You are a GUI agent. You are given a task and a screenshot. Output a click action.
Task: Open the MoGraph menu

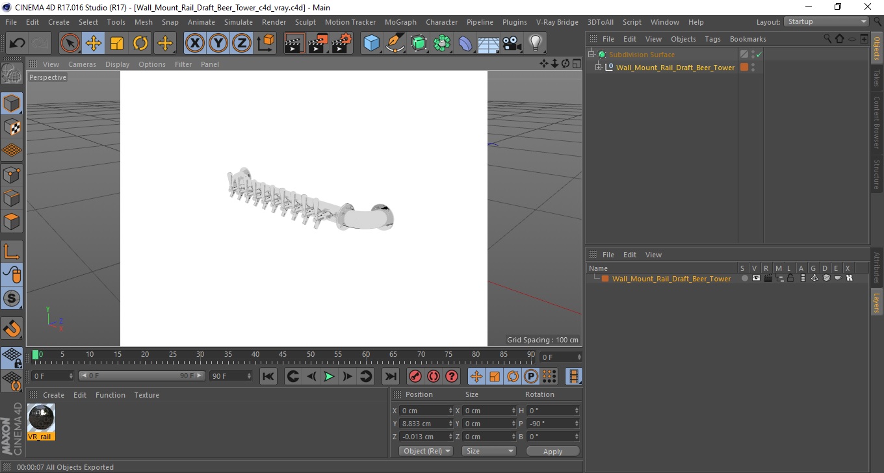click(400, 22)
